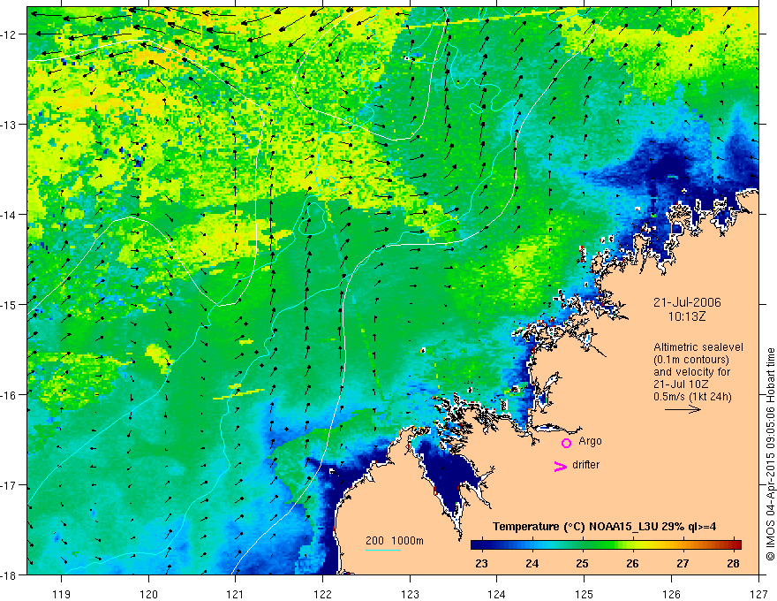
Task: Click the 0.5m/s velocity scale arrow
Action: tap(683, 409)
